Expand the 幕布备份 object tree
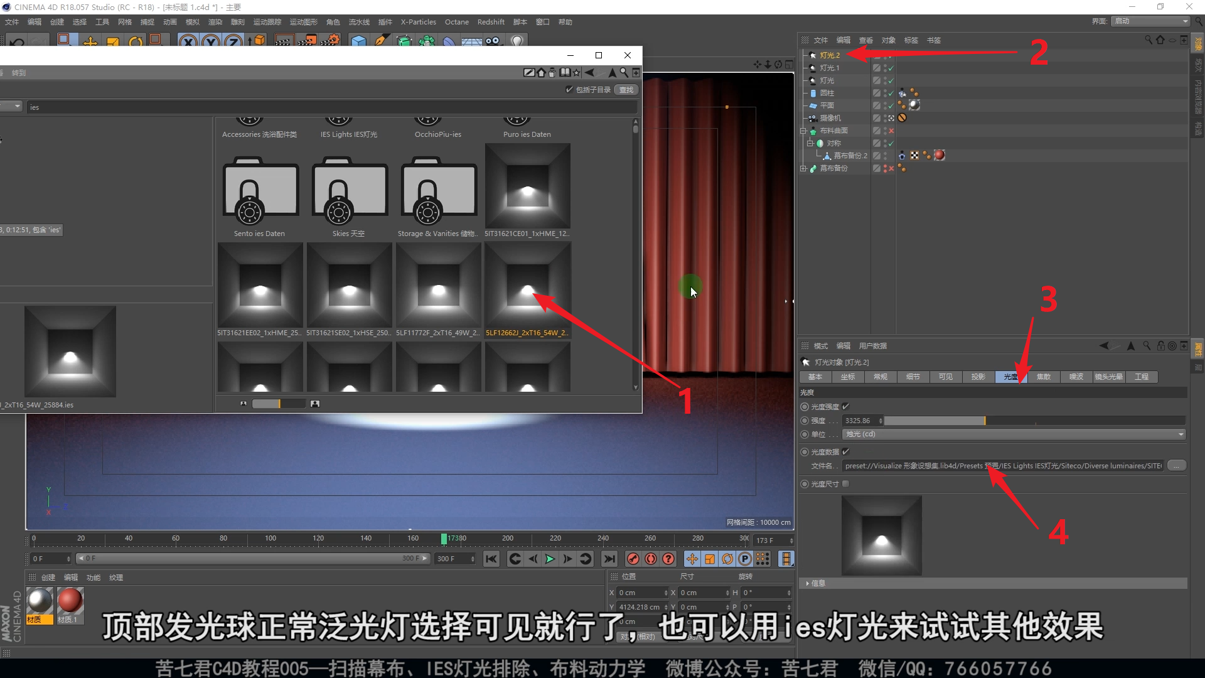Image resolution: width=1205 pixels, height=678 pixels. (x=803, y=168)
